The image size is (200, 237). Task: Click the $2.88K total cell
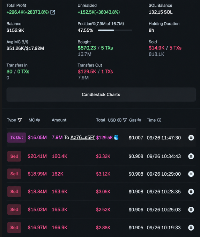coord(103,228)
